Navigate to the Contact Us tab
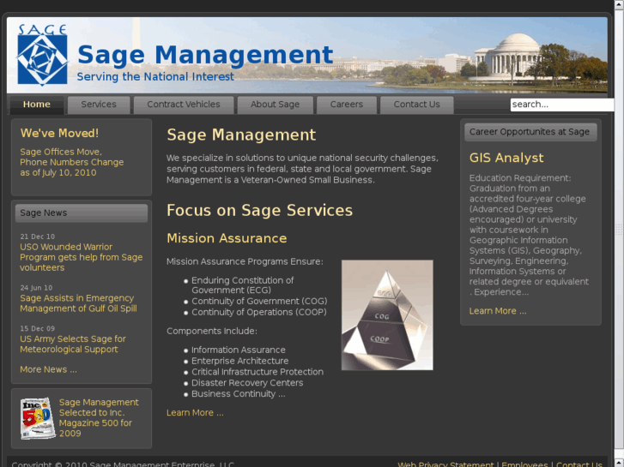Image resolution: width=624 pixels, height=467 pixels. (x=416, y=105)
